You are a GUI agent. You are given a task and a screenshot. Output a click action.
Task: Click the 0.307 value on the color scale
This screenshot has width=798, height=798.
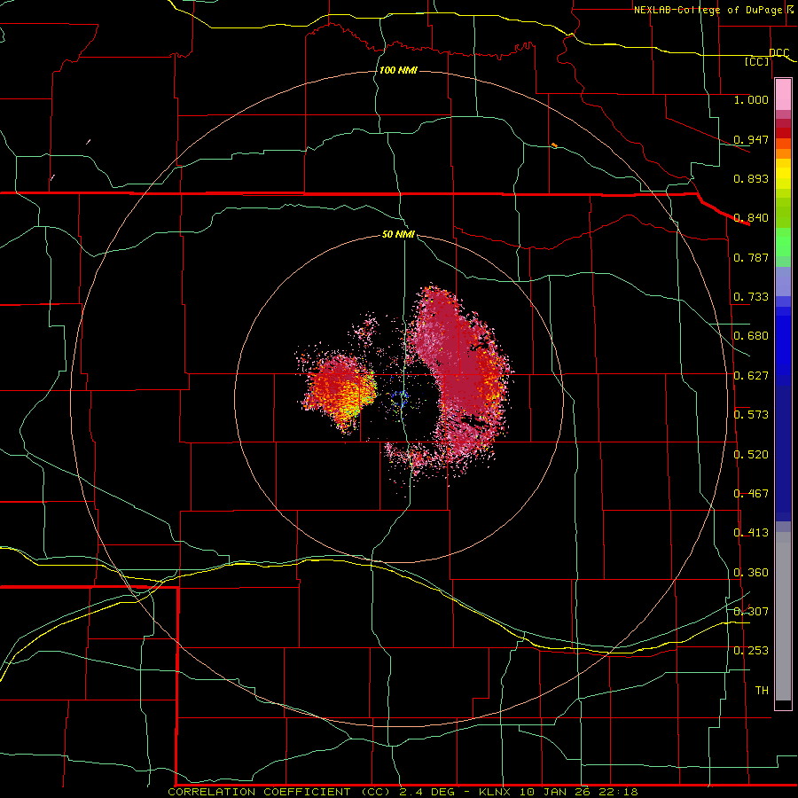(x=751, y=612)
